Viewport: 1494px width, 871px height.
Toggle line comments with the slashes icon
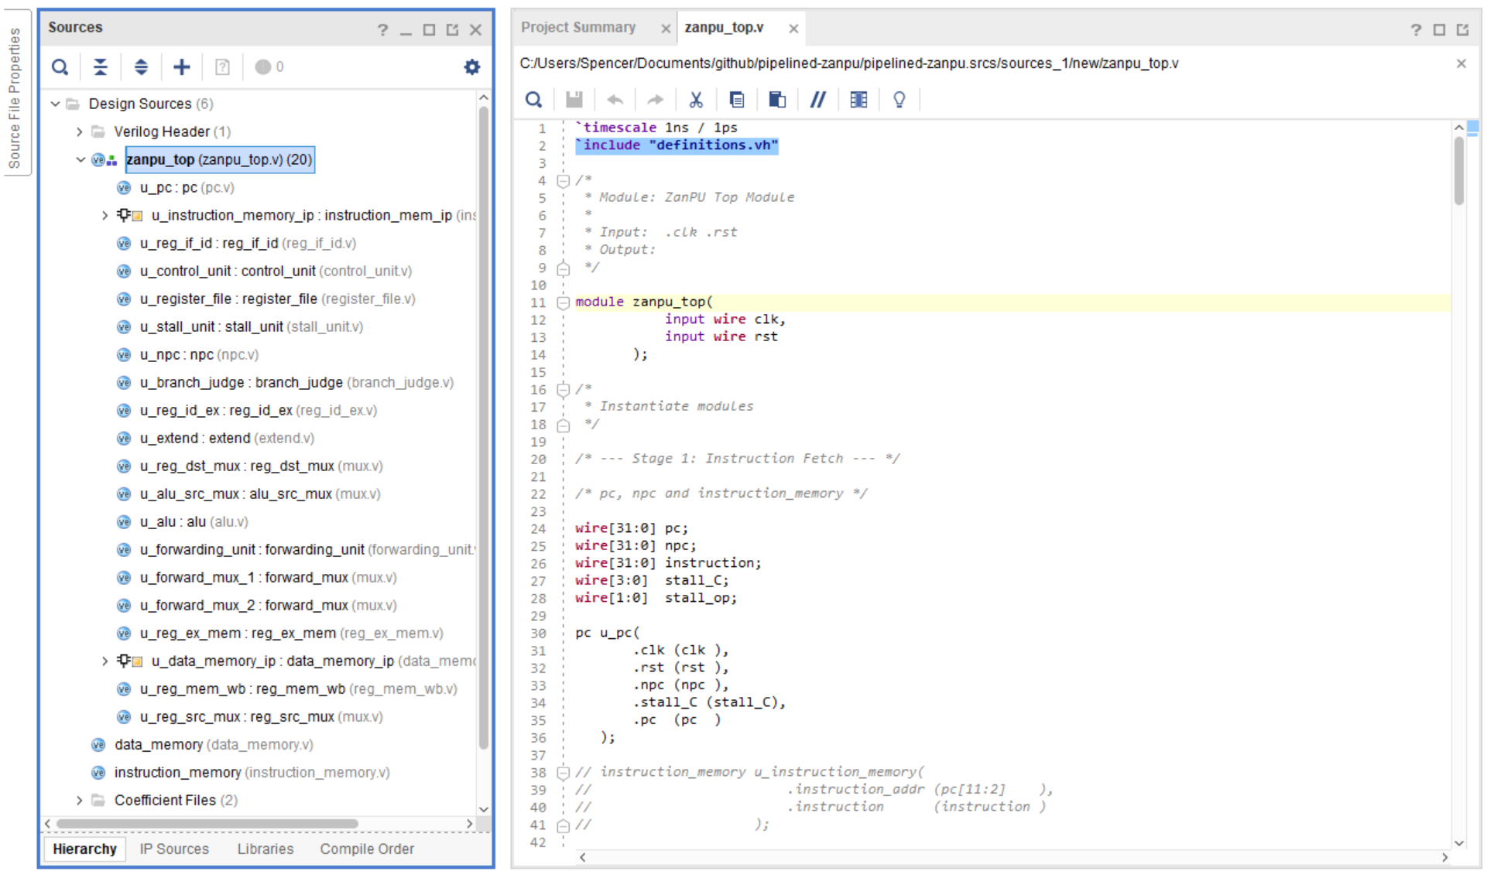click(x=817, y=100)
